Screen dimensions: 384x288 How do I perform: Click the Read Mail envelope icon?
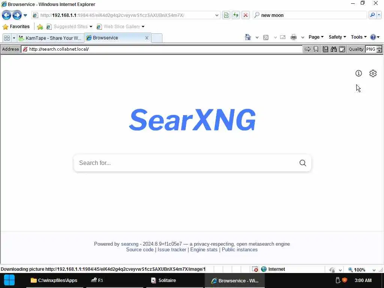pyautogui.click(x=283, y=37)
